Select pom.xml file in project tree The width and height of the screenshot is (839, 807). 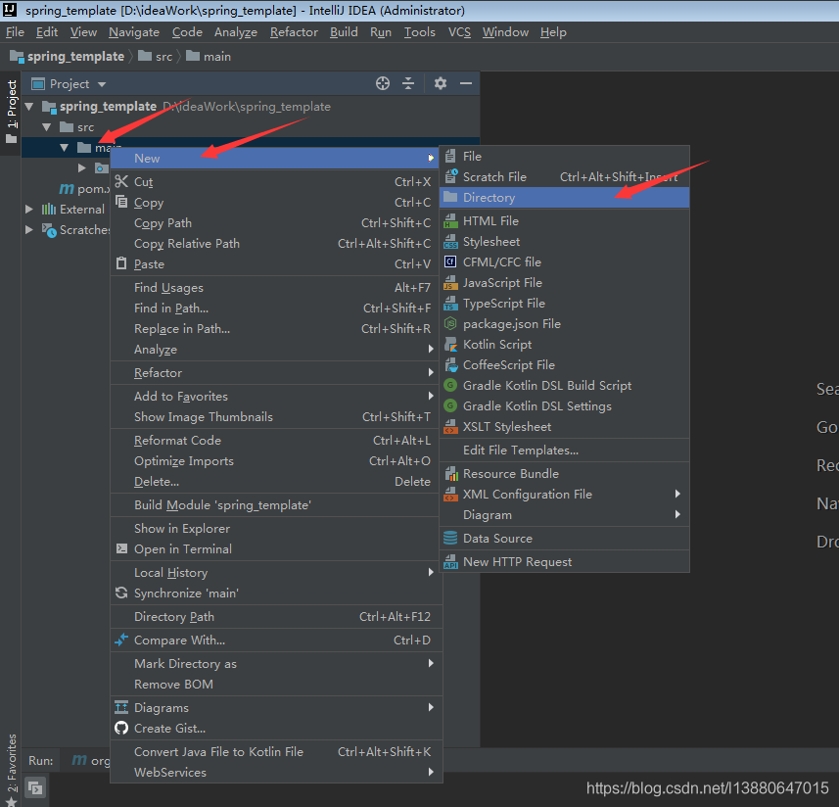coord(84,188)
